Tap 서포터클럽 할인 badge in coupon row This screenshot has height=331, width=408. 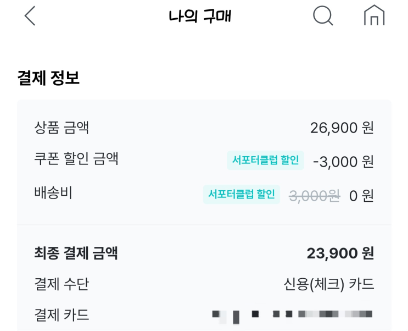click(x=265, y=161)
